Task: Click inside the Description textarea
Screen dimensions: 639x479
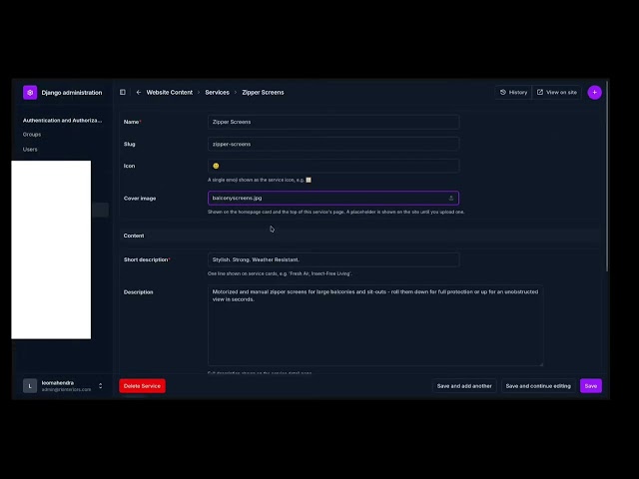Action: [375, 325]
